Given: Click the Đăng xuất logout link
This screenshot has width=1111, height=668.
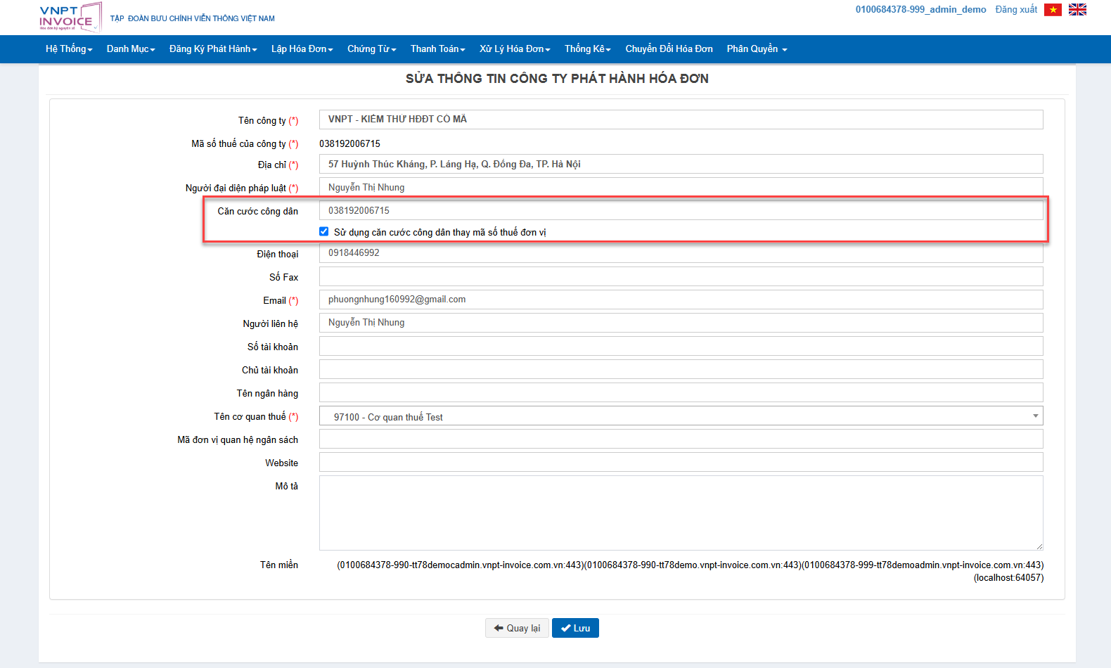Looking at the screenshot, I should click(1016, 9).
